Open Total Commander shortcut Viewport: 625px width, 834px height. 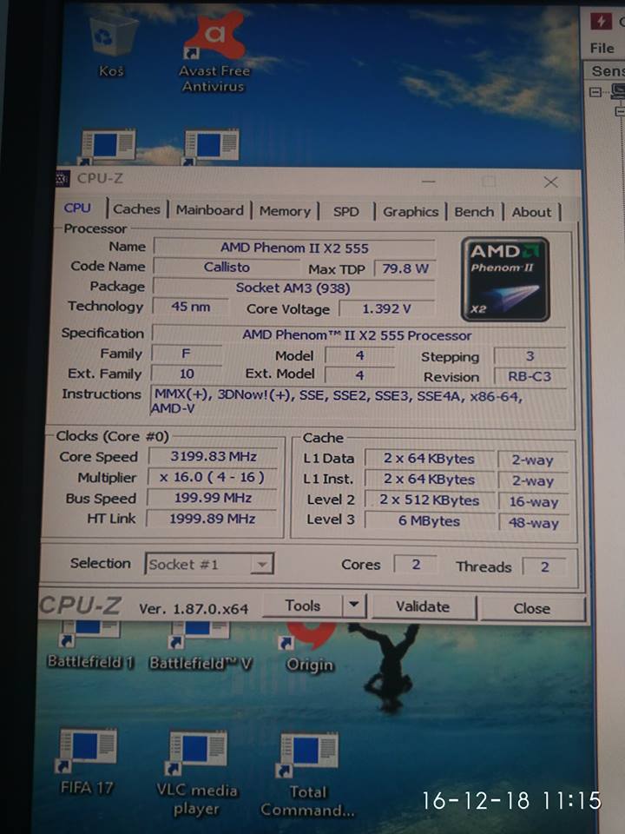tap(307, 776)
